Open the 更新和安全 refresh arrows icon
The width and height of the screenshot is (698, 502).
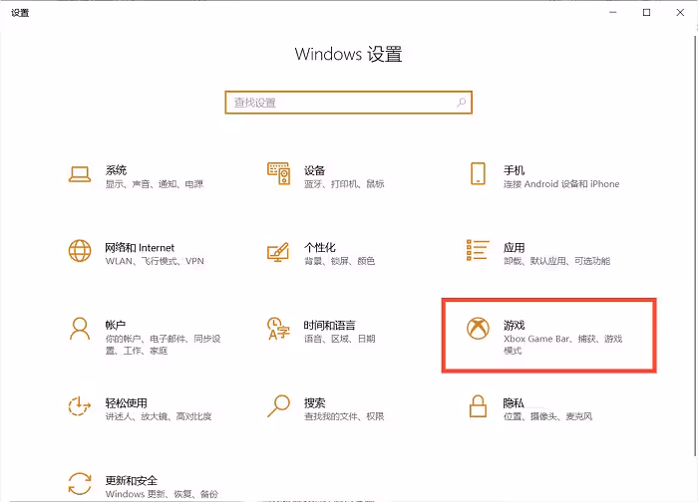[80, 483]
